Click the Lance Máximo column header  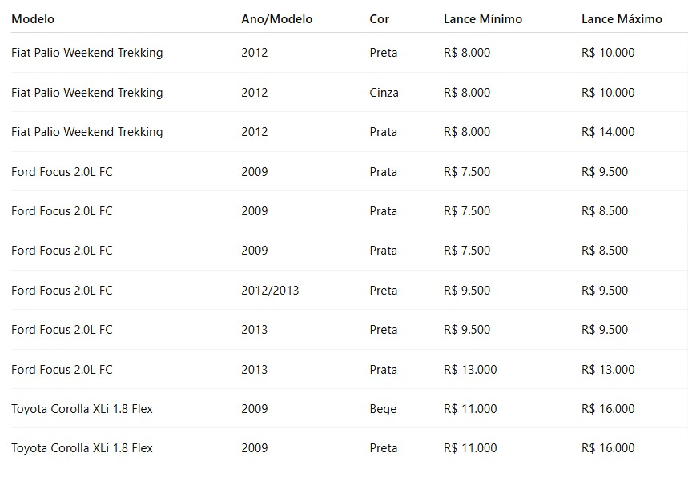[x=622, y=19]
